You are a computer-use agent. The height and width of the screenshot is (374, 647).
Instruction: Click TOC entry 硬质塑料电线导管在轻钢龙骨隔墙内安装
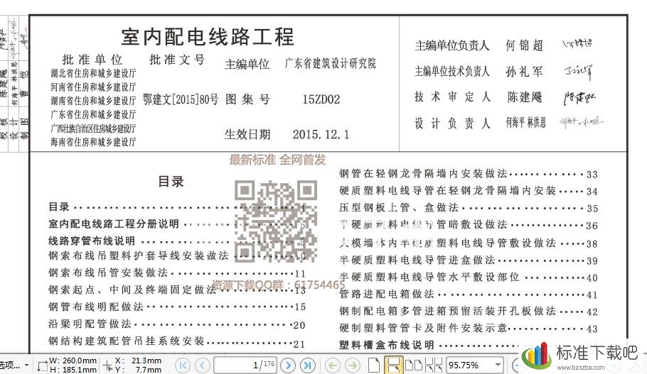pyautogui.click(x=469, y=191)
